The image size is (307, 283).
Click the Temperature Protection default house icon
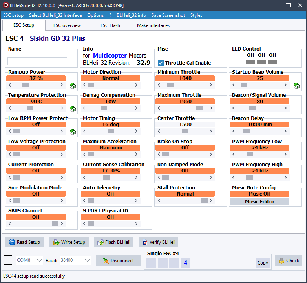(x=73, y=109)
